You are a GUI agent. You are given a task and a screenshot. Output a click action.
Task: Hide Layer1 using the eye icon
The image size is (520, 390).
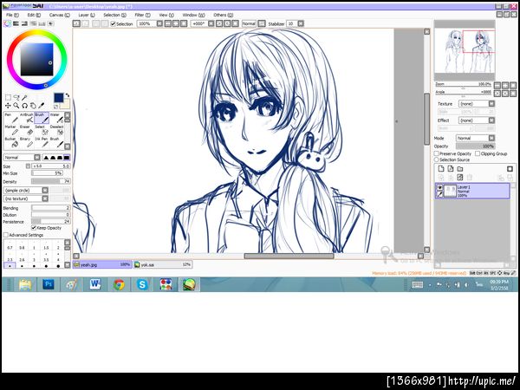coord(439,188)
